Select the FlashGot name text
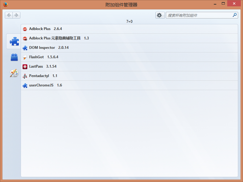Screen dimensions: 243x182 (36, 57)
